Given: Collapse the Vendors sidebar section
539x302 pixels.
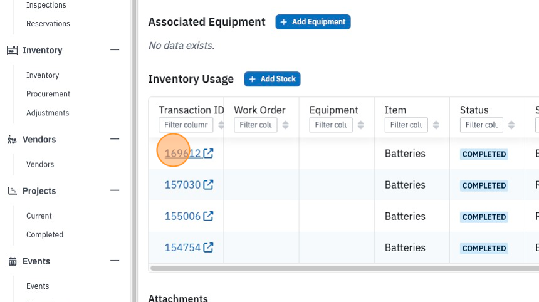Looking at the screenshot, I should 115,139.
